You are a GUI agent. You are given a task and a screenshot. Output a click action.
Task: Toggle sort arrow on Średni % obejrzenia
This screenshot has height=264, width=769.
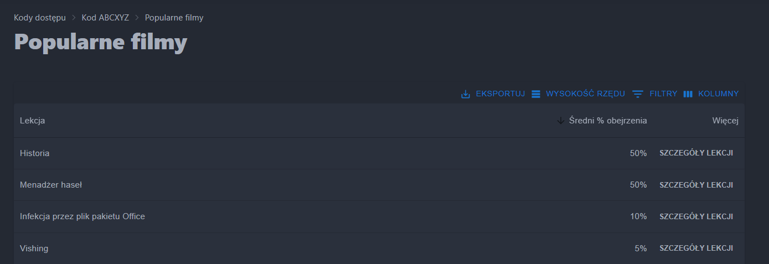click(561, 121)
